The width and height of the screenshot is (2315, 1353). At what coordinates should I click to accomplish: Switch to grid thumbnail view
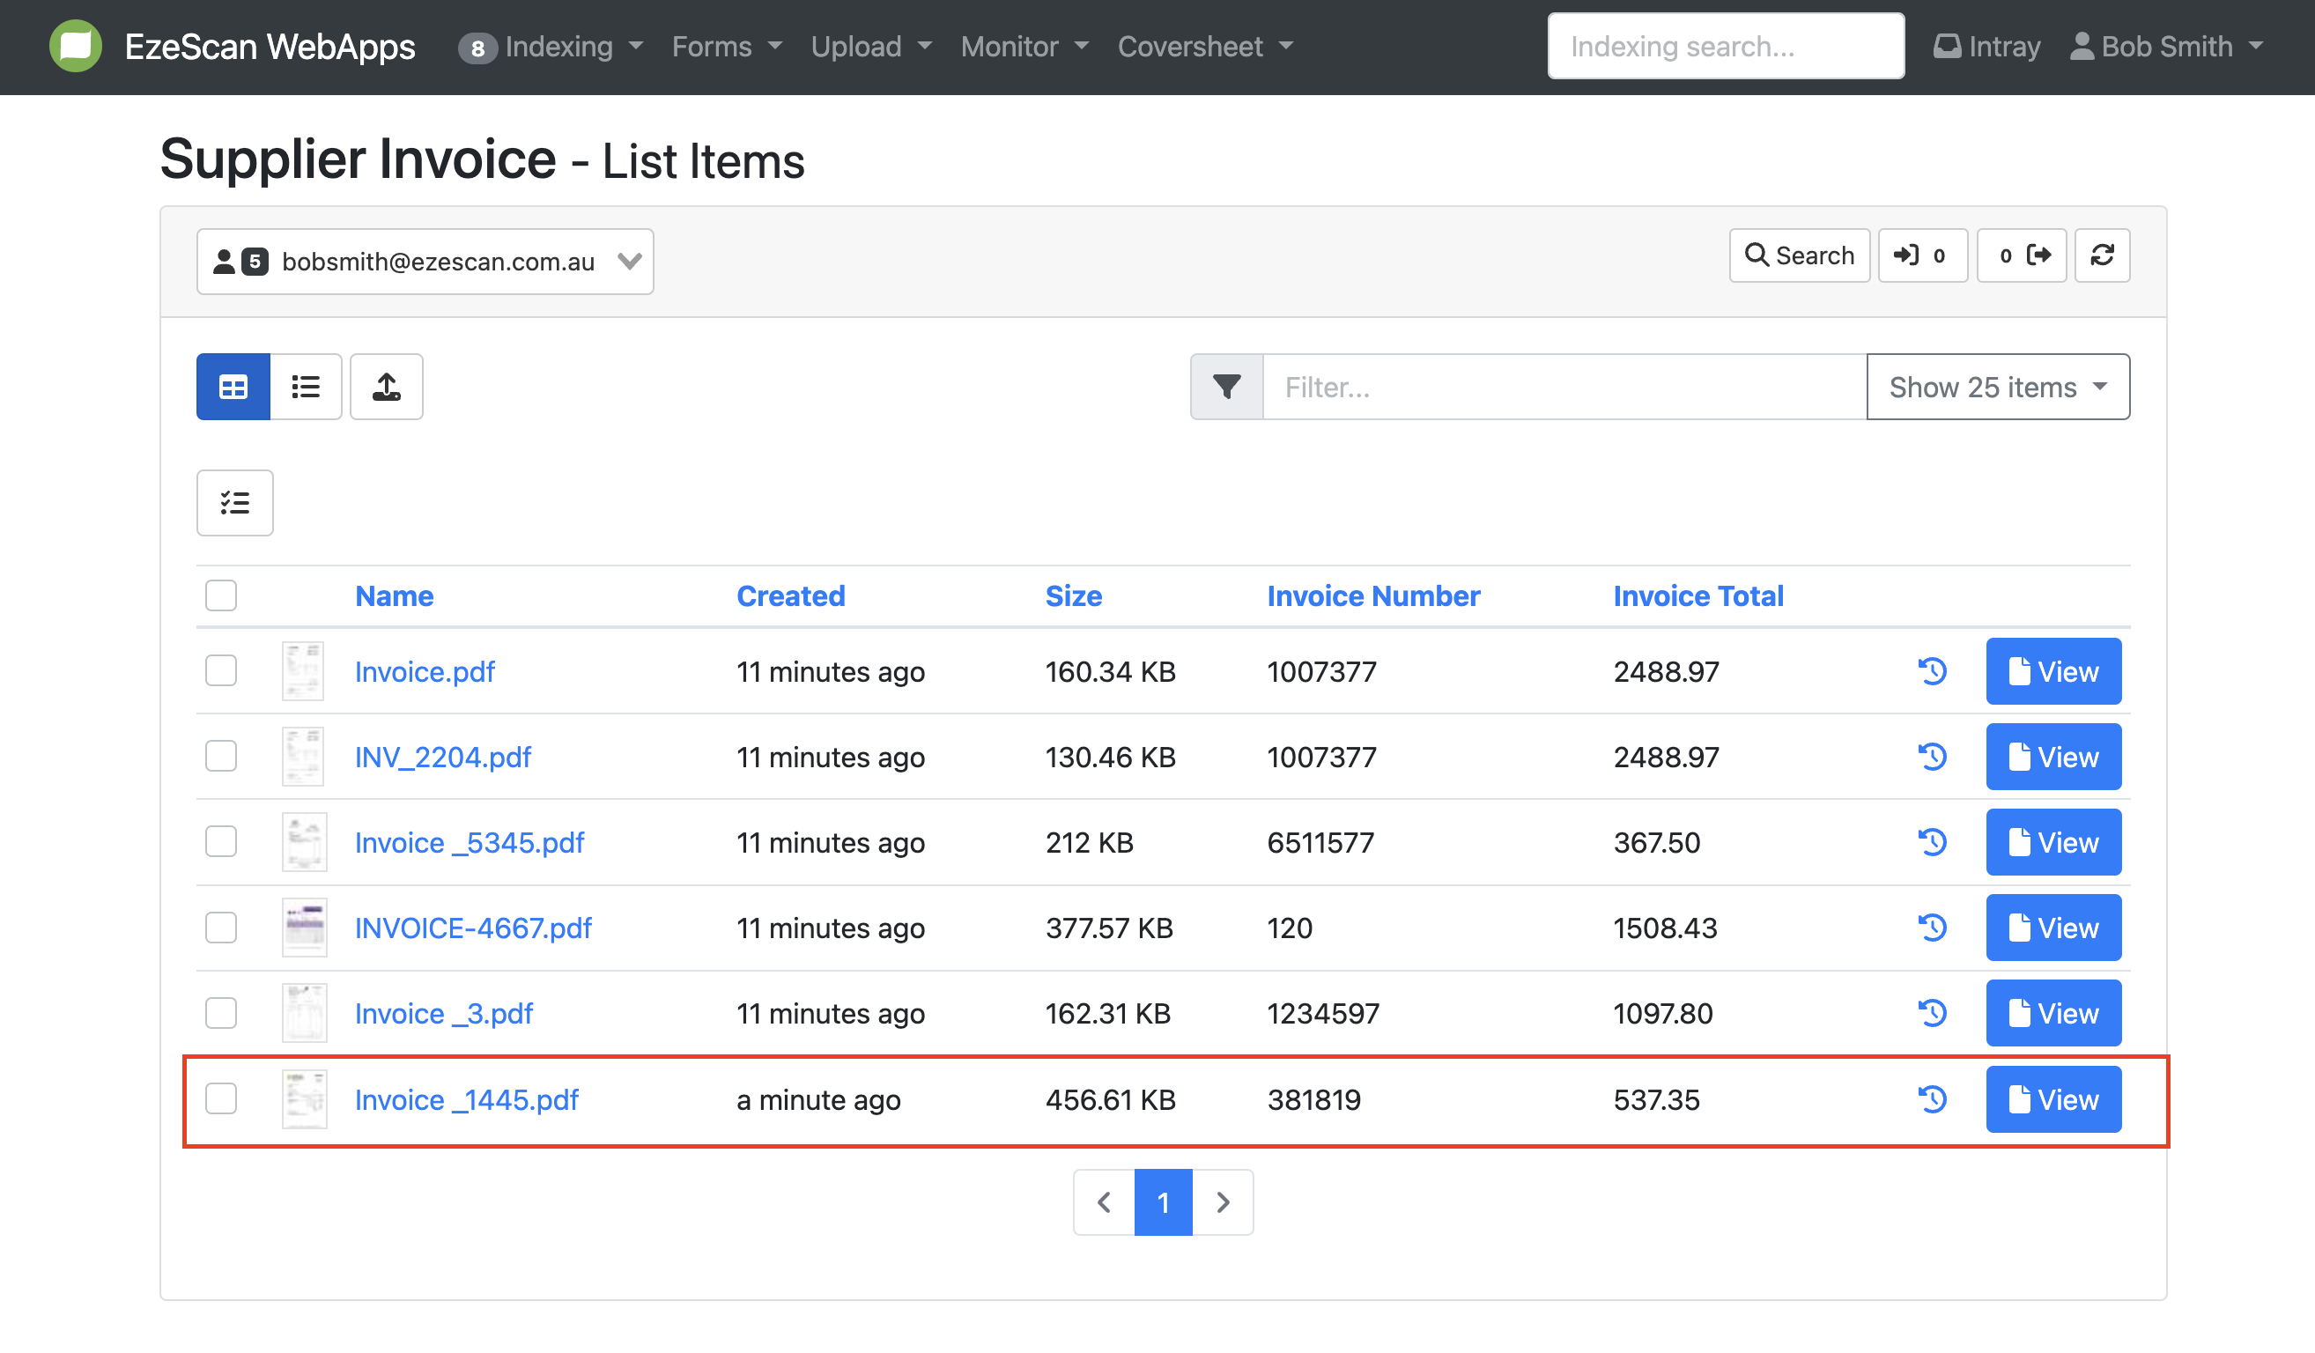[x=233, y=387]
